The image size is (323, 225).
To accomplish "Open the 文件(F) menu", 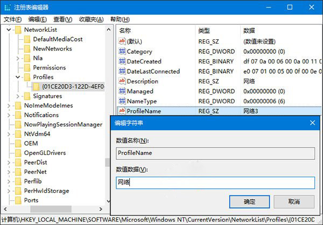I will point(12,19).
